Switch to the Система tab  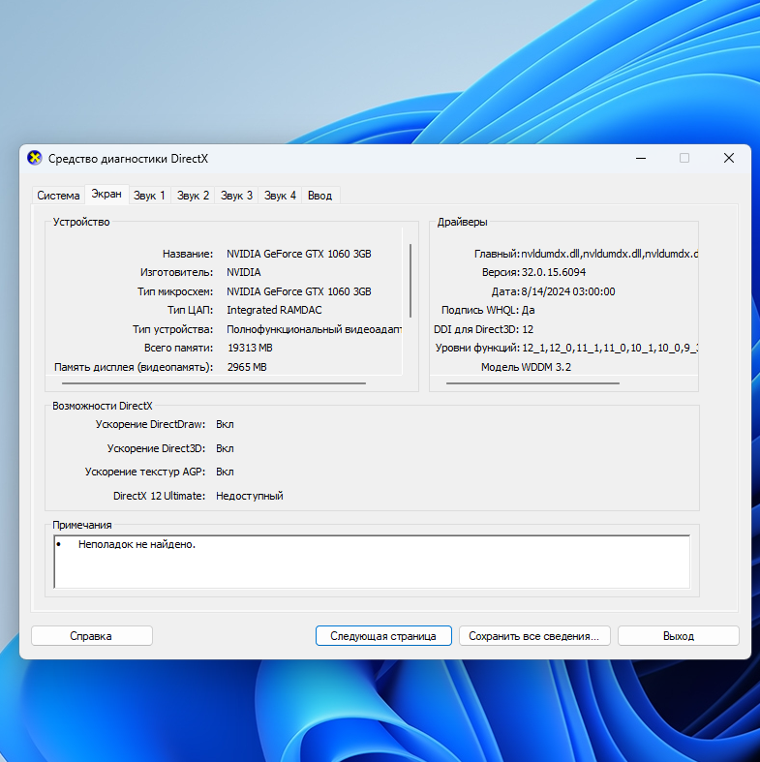[x=58, y=196]
